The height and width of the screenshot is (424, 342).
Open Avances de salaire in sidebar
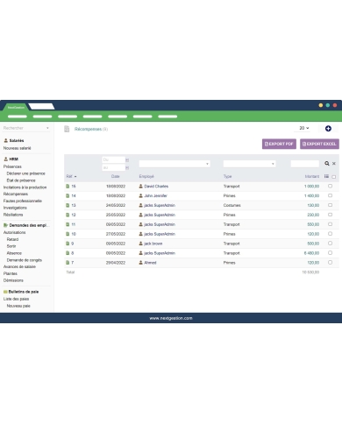(19, 266)
